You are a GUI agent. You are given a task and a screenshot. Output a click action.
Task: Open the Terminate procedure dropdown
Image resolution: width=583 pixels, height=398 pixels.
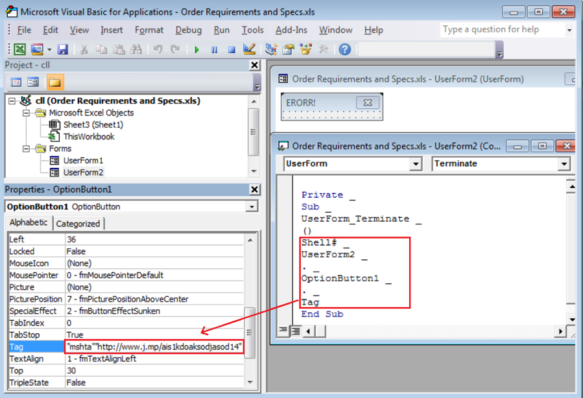[564, 163]
